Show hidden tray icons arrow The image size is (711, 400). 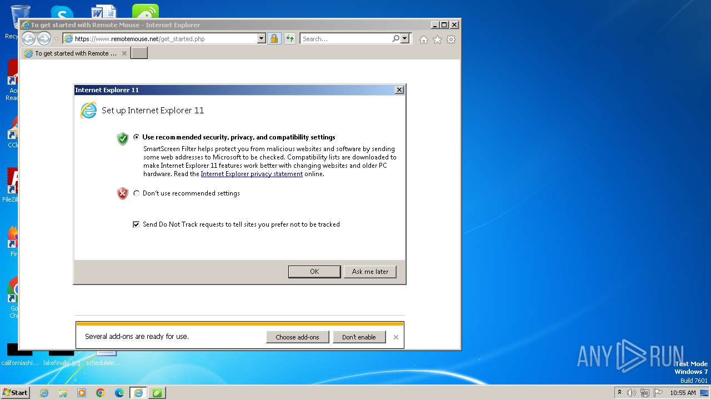[619, 392]
